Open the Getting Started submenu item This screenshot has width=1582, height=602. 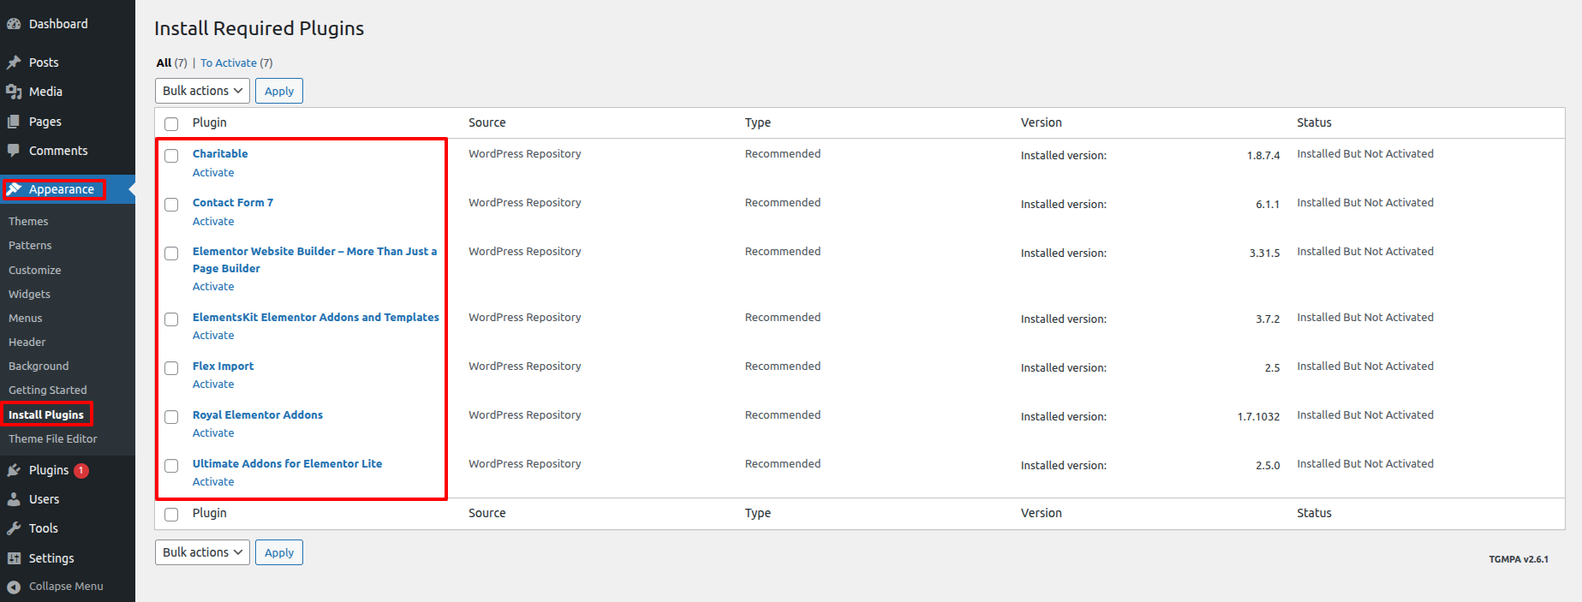[48, 390]
